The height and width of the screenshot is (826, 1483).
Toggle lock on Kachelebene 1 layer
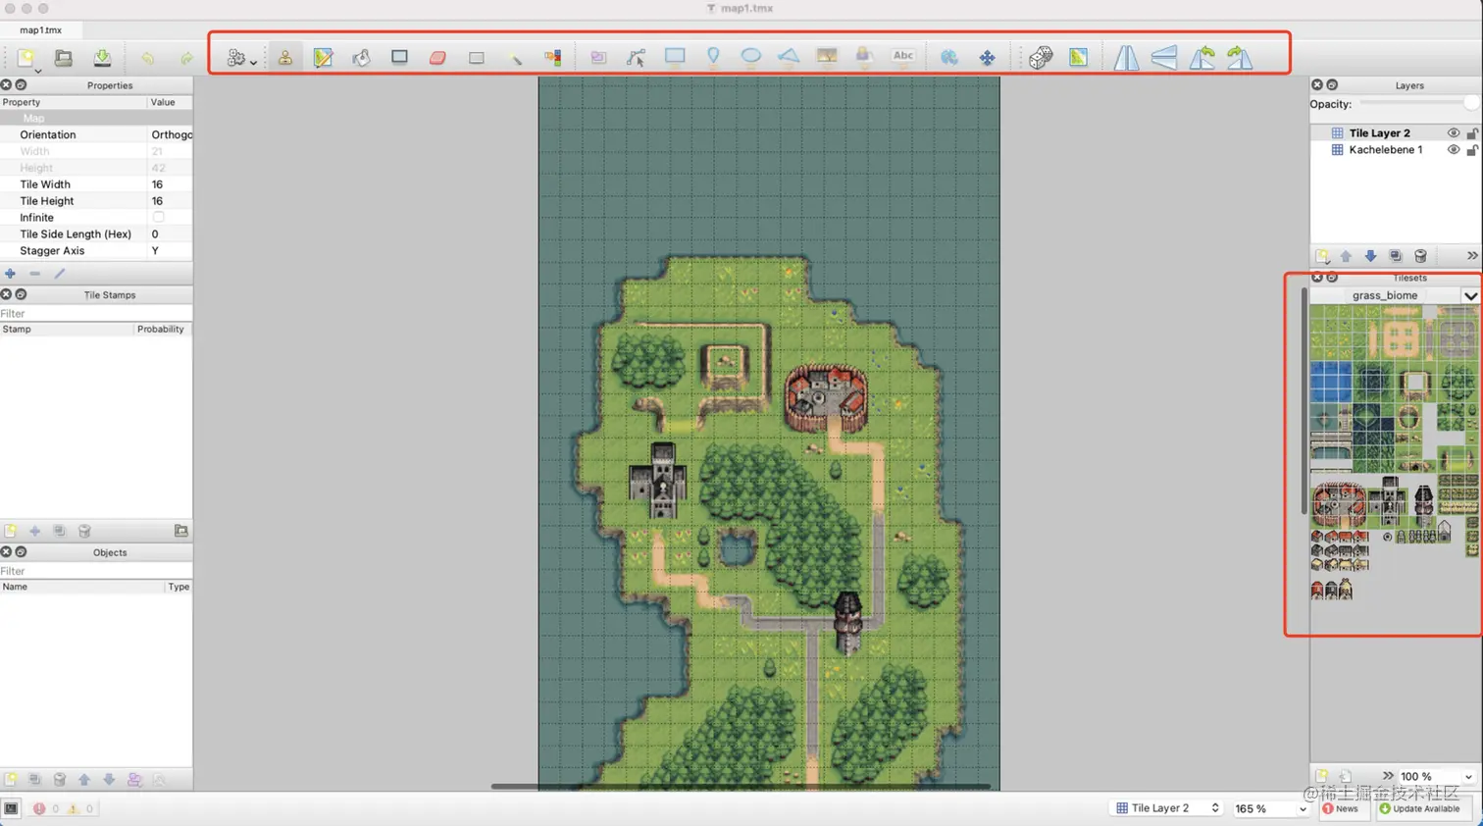pyautogui.click(x=1472, y=150)
